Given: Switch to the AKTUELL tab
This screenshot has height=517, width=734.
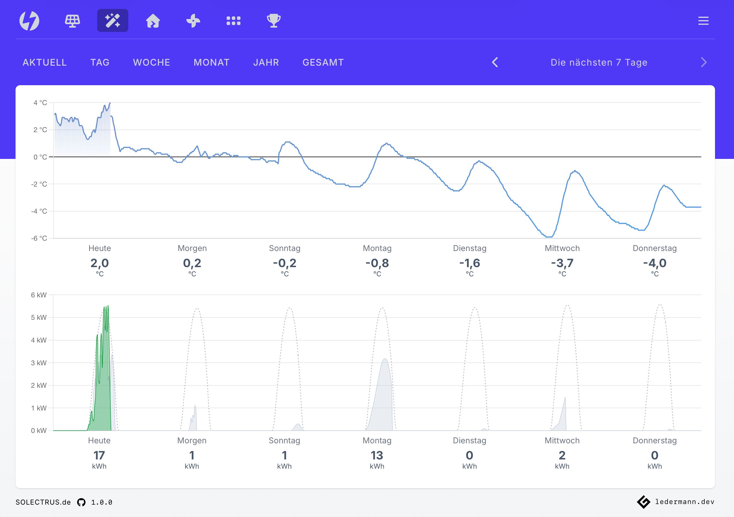Looking at the screenshot, I should [x=44, y=62].
